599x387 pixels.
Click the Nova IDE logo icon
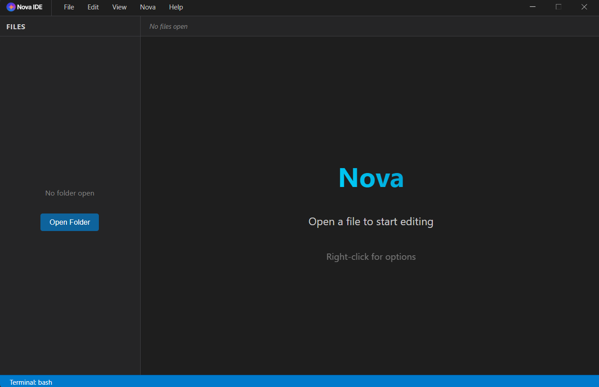click(x=11, y=7)
